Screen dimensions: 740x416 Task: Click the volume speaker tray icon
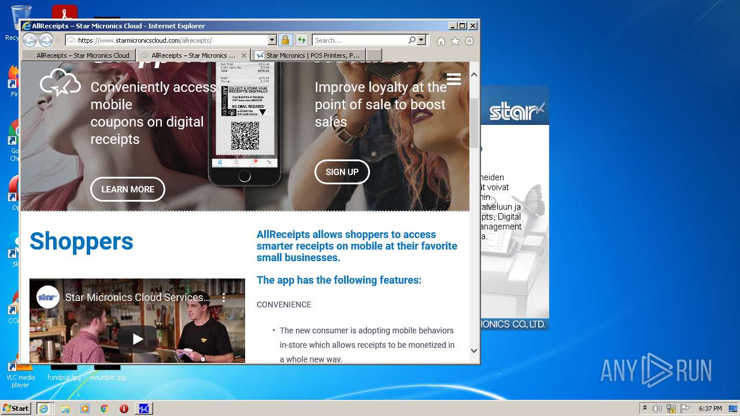click(657, 408)
